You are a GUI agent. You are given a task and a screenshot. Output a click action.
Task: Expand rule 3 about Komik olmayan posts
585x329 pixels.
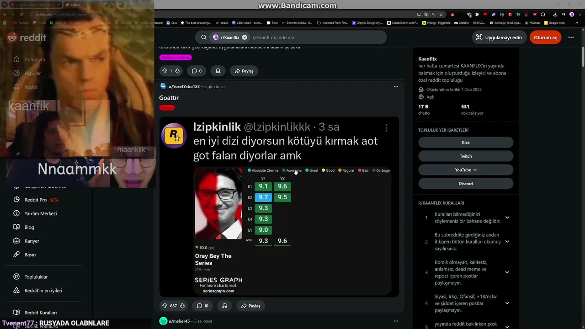point(507,272)
